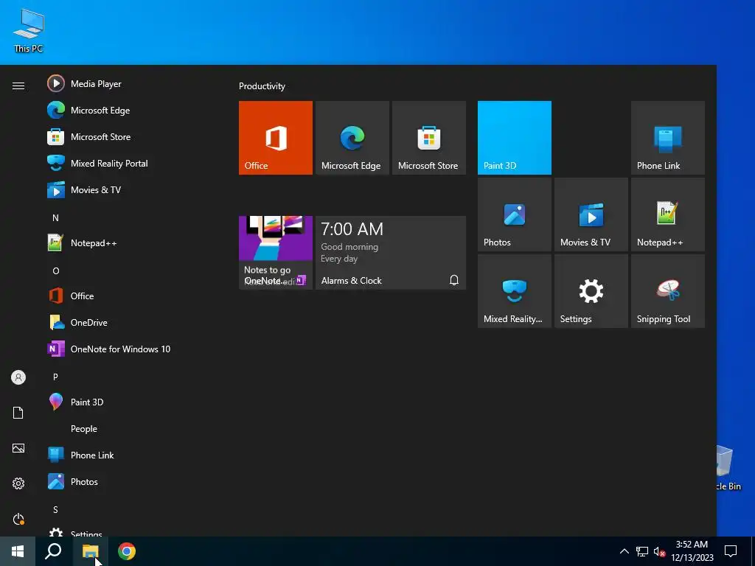Open the Notepad++ tile
This screenshot has height=566, width=755.
click(x=668, y=214)
